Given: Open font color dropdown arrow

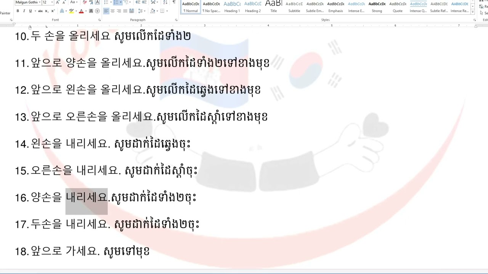Looking at the screenshot, I should coord(86,11).
